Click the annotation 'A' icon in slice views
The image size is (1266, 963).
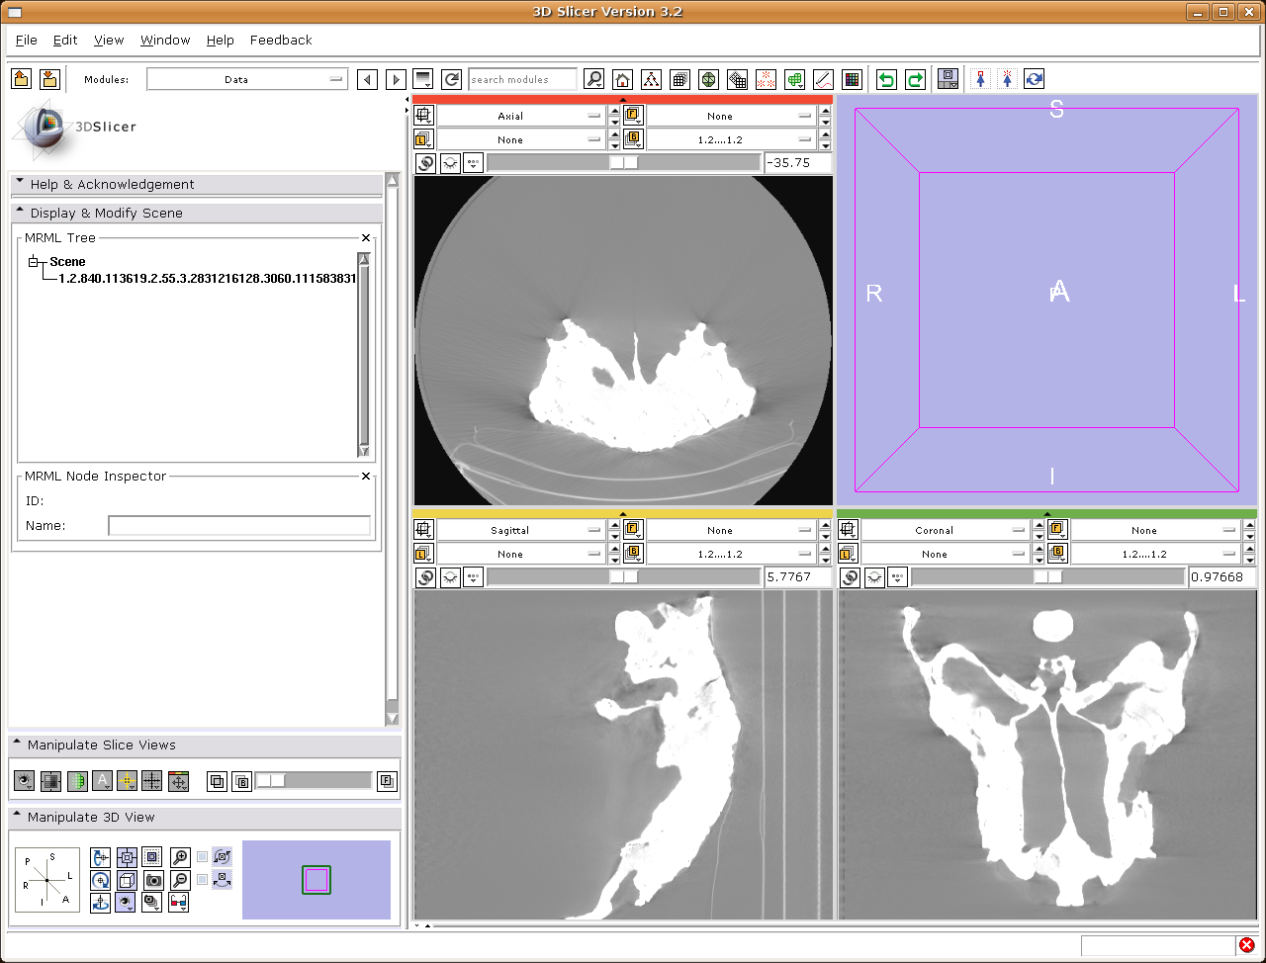102,781
